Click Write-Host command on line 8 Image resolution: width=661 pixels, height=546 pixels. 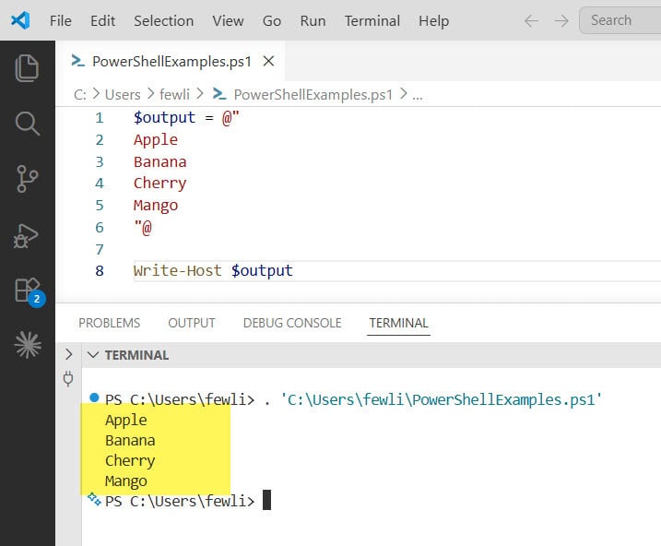click(x=178, y=270)
